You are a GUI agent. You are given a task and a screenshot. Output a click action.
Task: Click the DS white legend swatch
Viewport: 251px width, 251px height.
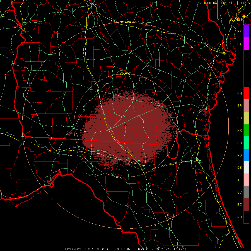[246, 167]
